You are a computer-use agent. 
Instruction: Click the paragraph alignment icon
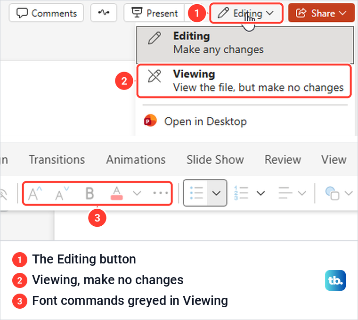pos(285,193)
